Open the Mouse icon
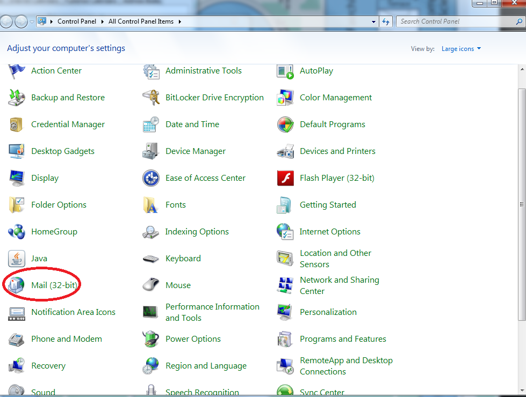The image size is (526, 397). tap(151, 285)
